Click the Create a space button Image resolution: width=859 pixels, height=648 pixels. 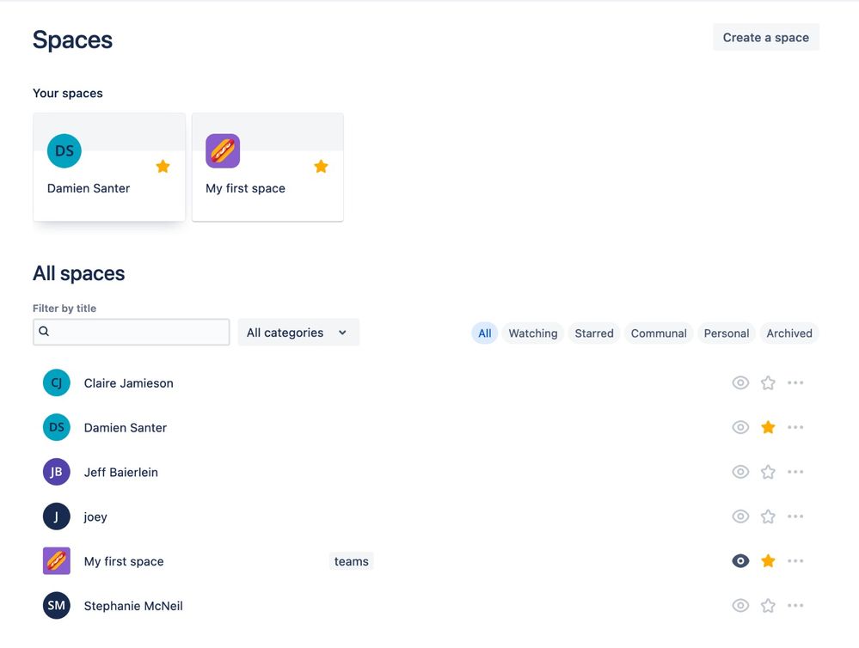(765, 37)
